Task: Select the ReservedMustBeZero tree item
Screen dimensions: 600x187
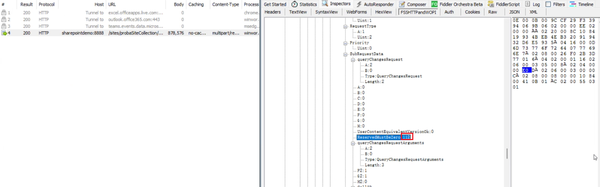Action: pos(384,137)
